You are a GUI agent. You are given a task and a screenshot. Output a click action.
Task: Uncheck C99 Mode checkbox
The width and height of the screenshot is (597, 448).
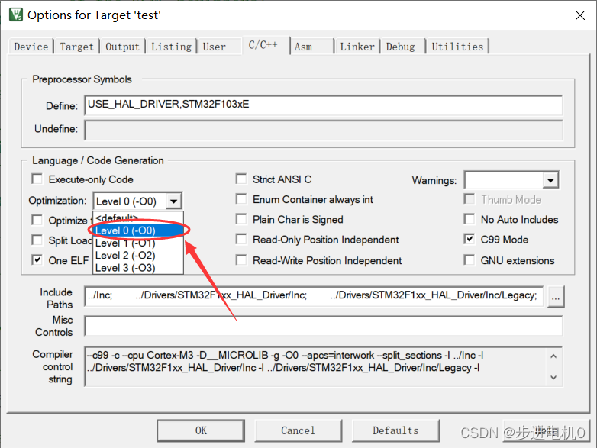[470, 239]
